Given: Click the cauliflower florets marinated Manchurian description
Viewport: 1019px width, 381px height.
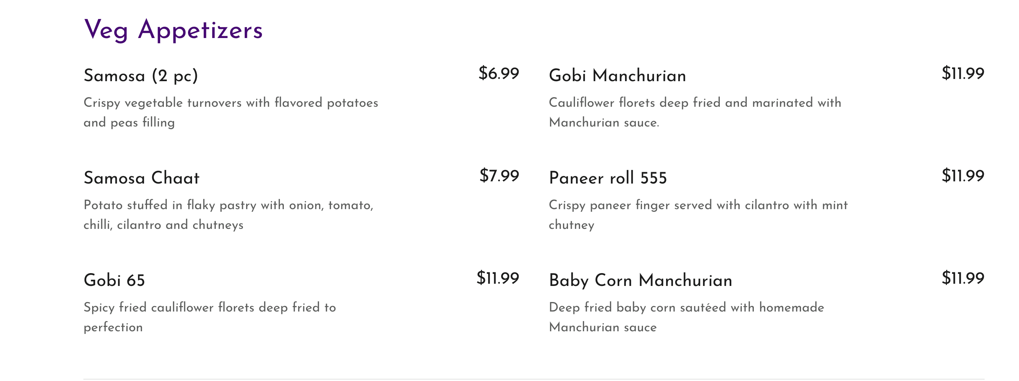Looking at the screenshot, I should pos(695,112).
